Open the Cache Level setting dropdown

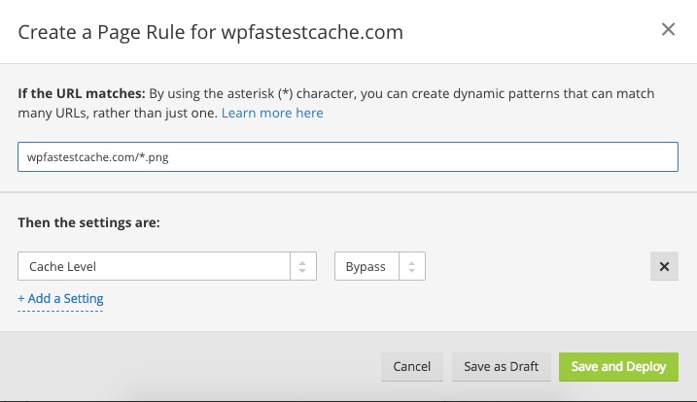(x=167, y=266)
